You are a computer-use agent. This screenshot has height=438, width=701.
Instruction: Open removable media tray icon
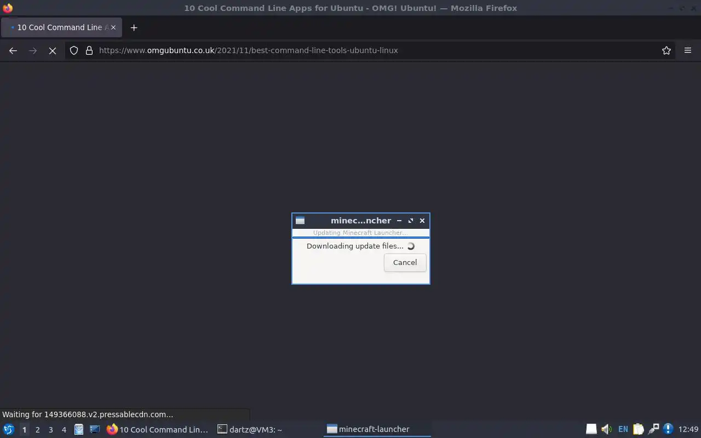[591, 429]
